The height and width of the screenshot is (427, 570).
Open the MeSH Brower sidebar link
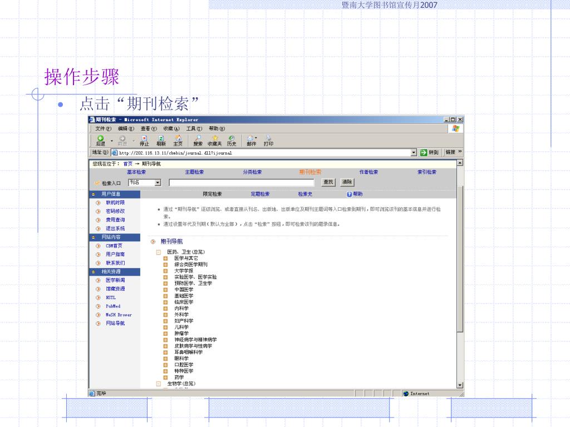pos(119,315)
